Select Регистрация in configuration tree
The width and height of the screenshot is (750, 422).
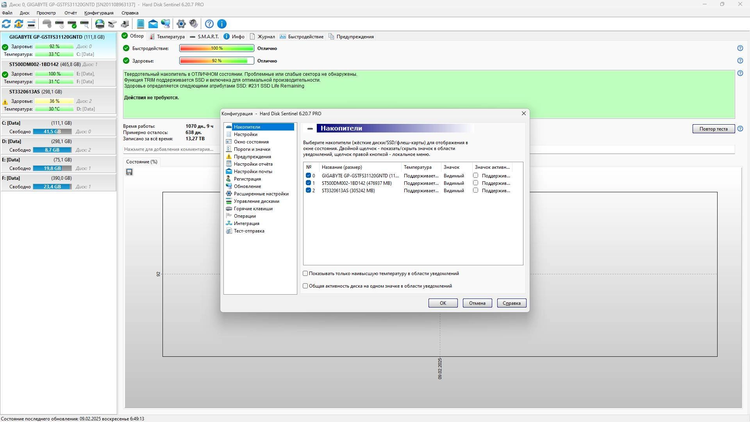(247, 179)
